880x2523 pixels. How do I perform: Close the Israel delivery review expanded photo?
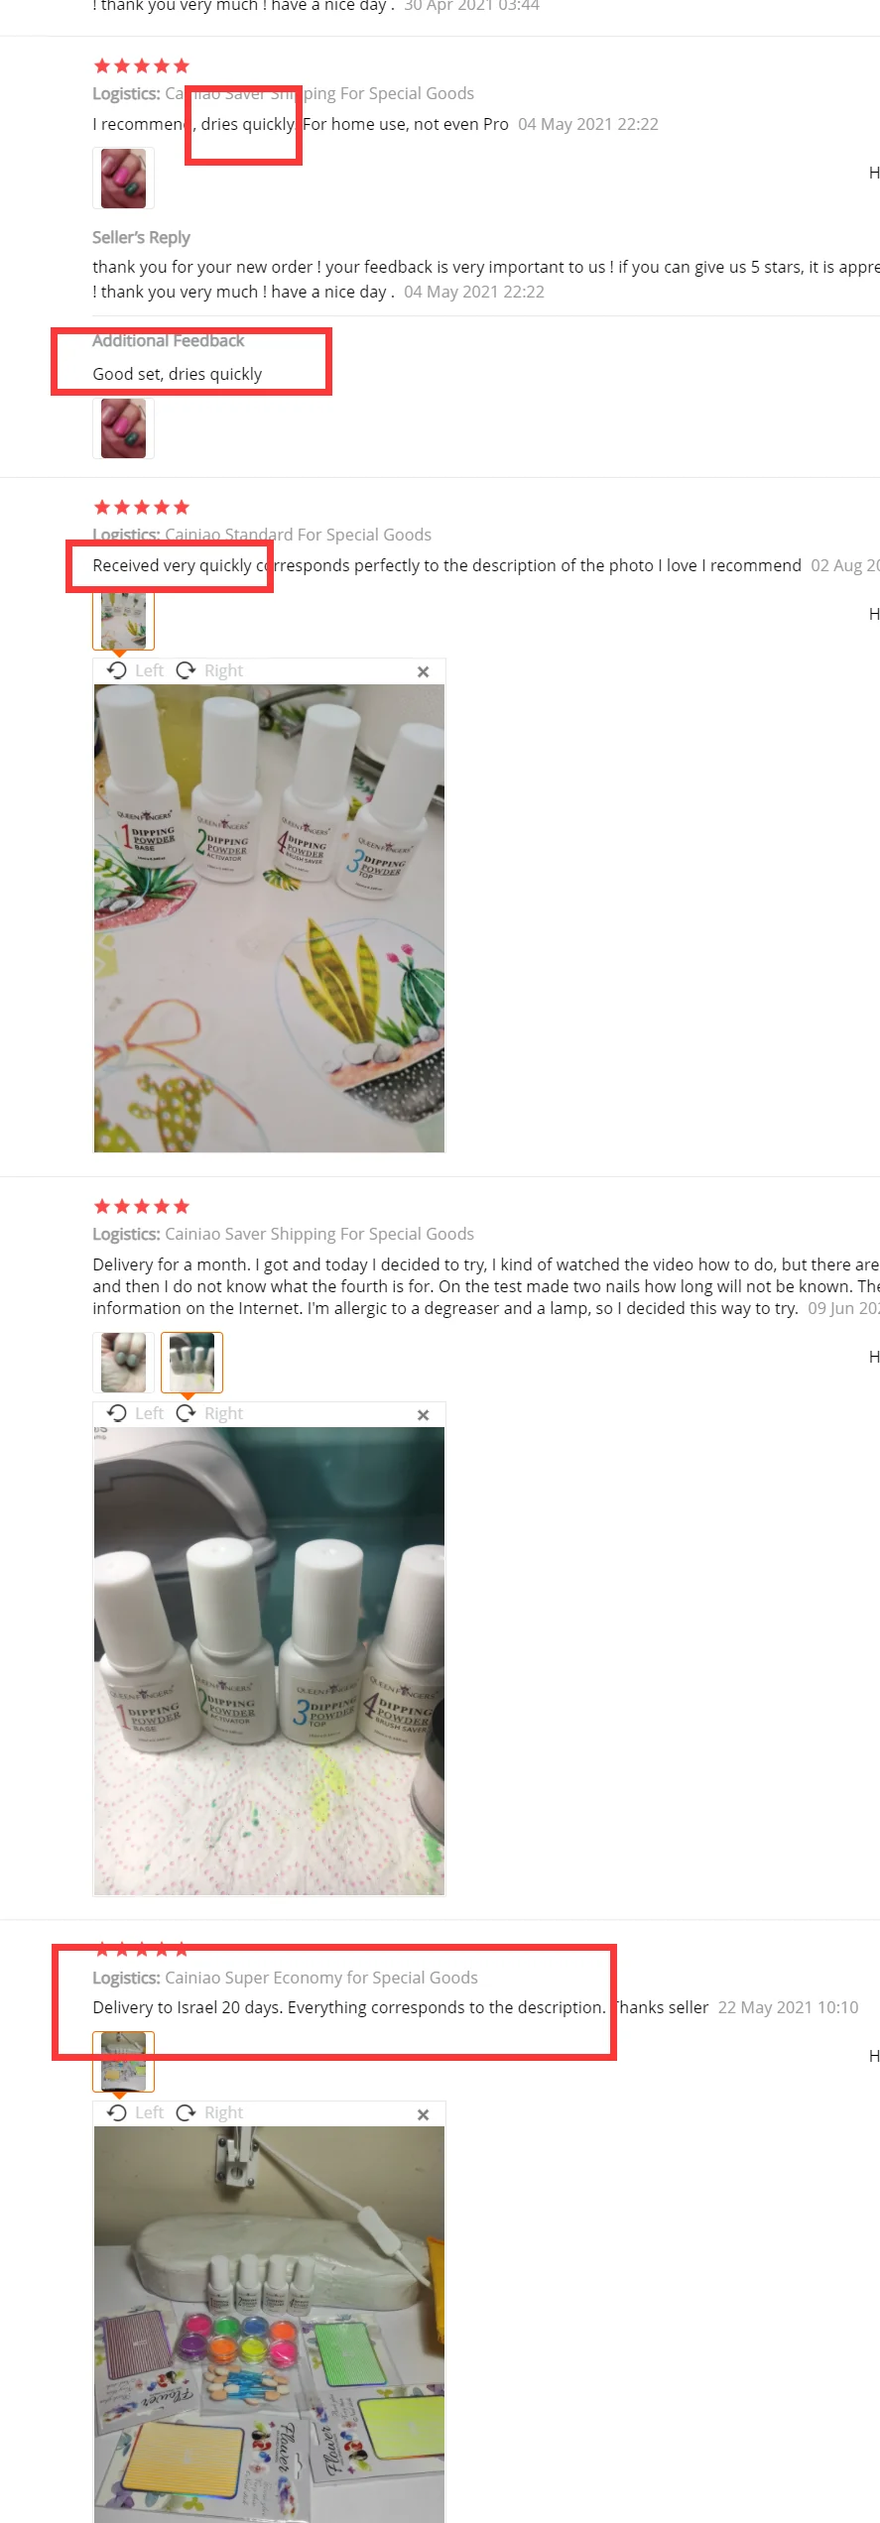click(x=424, y=2113)
